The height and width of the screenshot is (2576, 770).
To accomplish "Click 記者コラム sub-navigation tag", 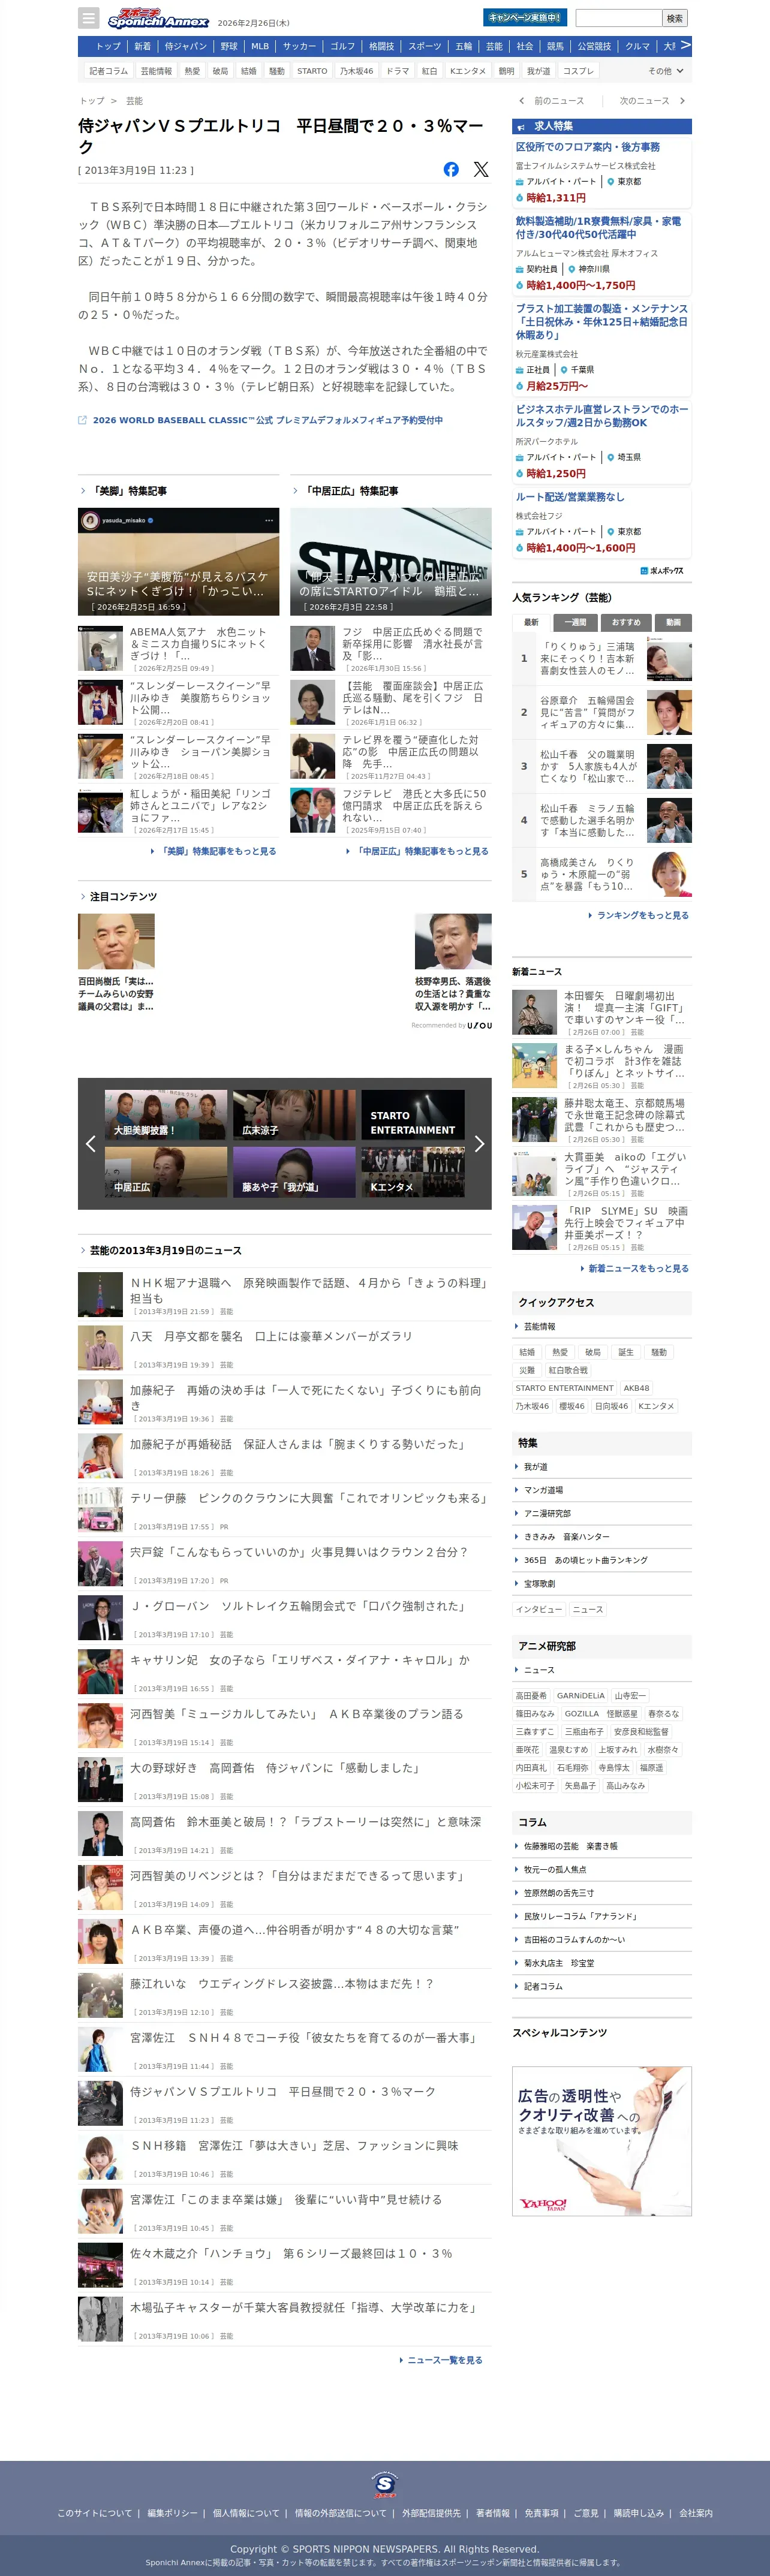I will (x=108, y=71).
